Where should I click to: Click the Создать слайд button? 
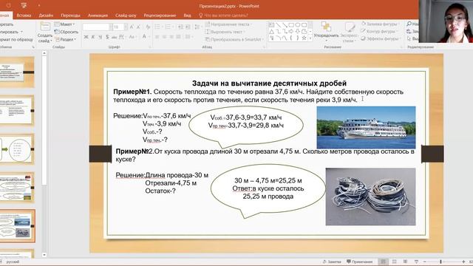coord(44,33)
